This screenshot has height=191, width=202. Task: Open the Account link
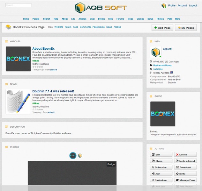(182, 5)
